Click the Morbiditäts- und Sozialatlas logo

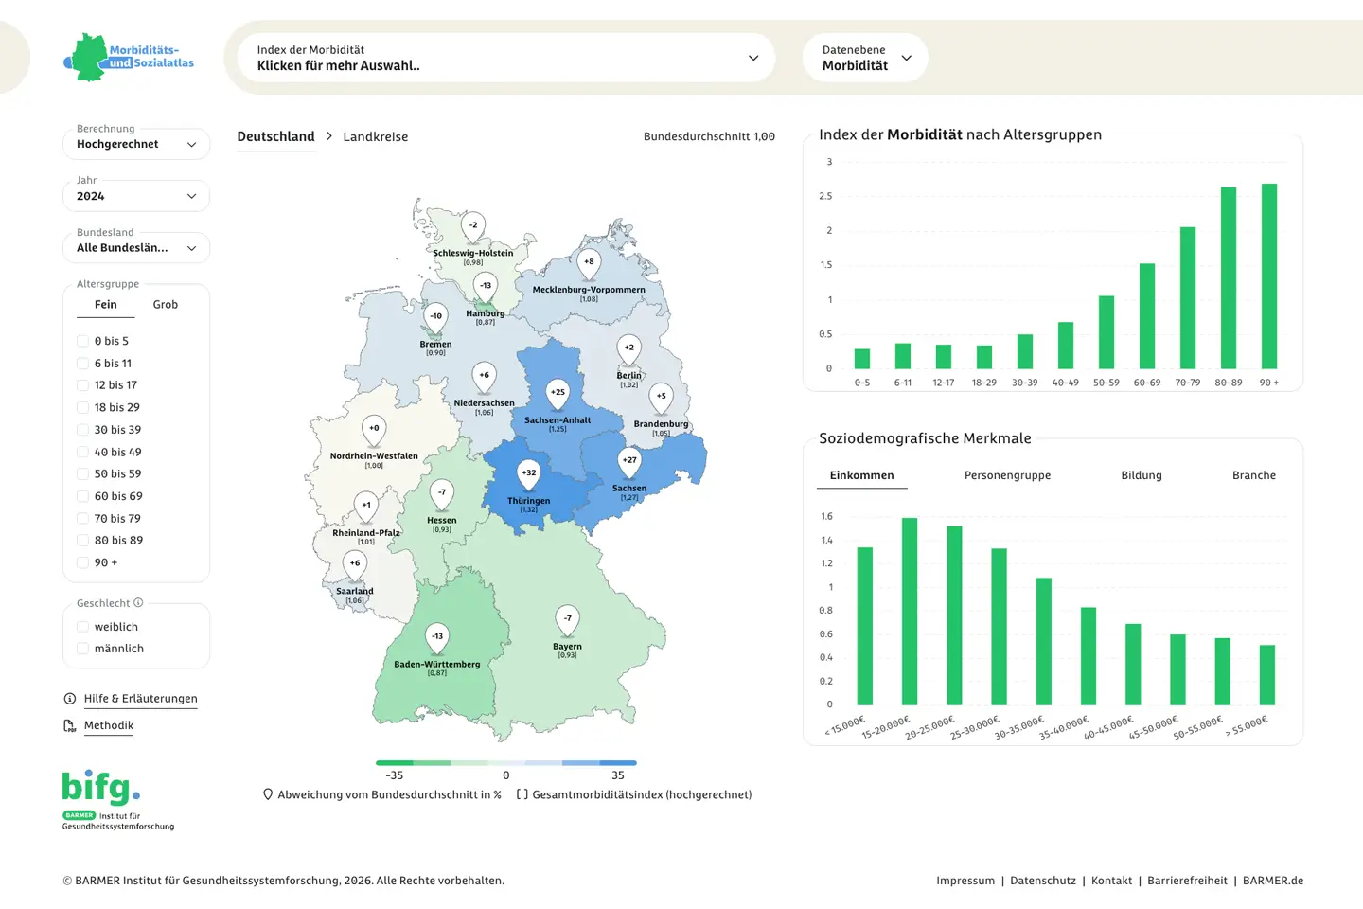point(130,58)
